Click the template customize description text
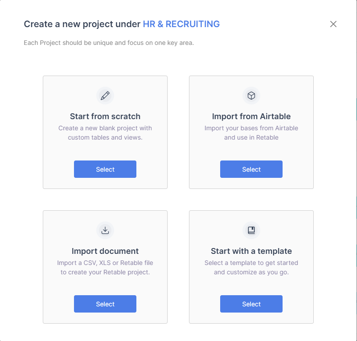The height and width of the screenshot is (341, 357). tap(251, 268)
